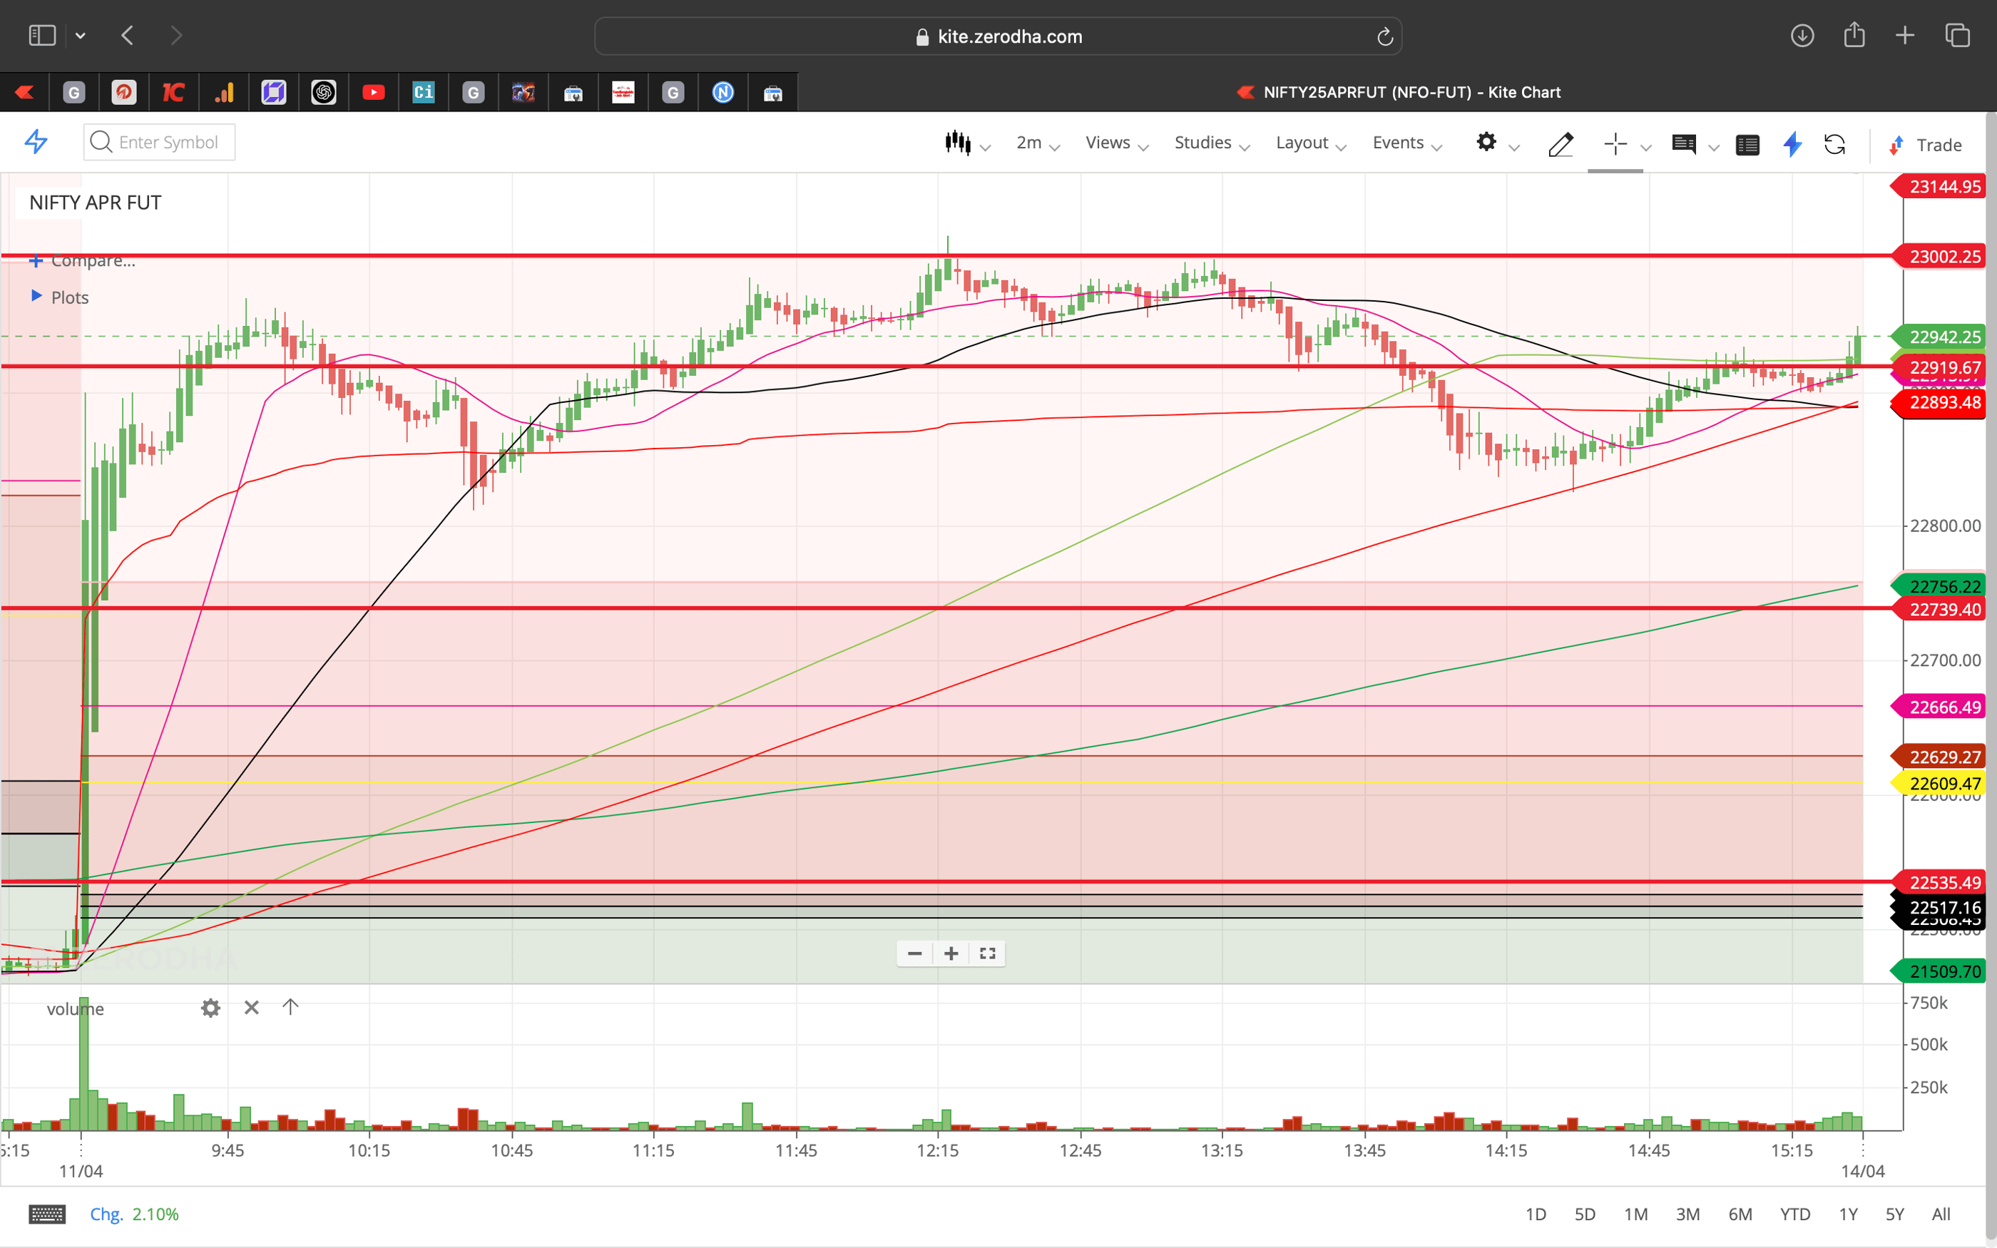Enter fullscreen mode on the chart
Image resolution: width=1997 pixels, height=1248 pixels.
click(987, 953)
